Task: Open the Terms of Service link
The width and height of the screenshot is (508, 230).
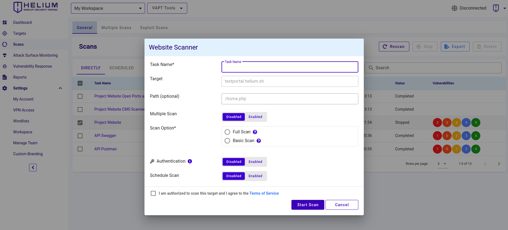Action: pos(264,193)
